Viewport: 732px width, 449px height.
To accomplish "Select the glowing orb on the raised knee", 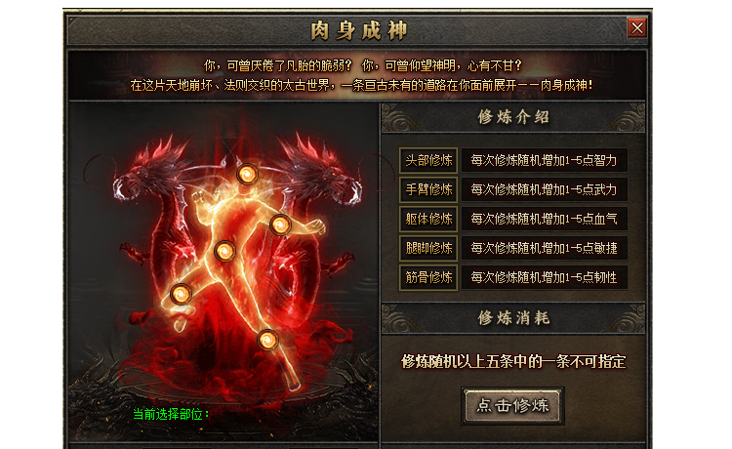I will (181, 294).
